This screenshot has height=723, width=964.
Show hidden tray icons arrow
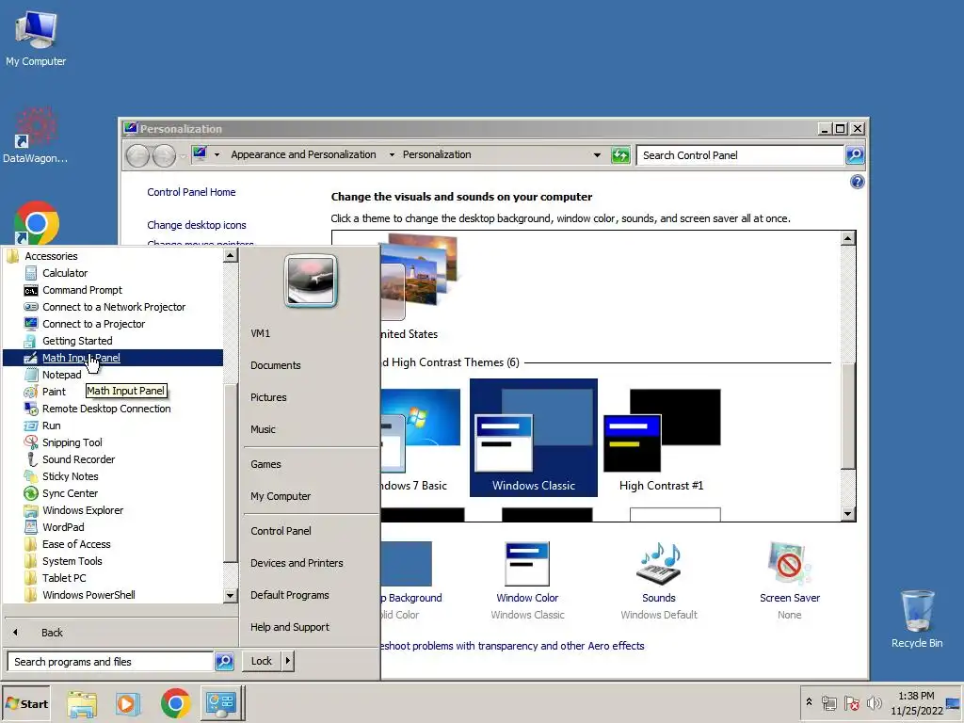click(x=809, y=702)
